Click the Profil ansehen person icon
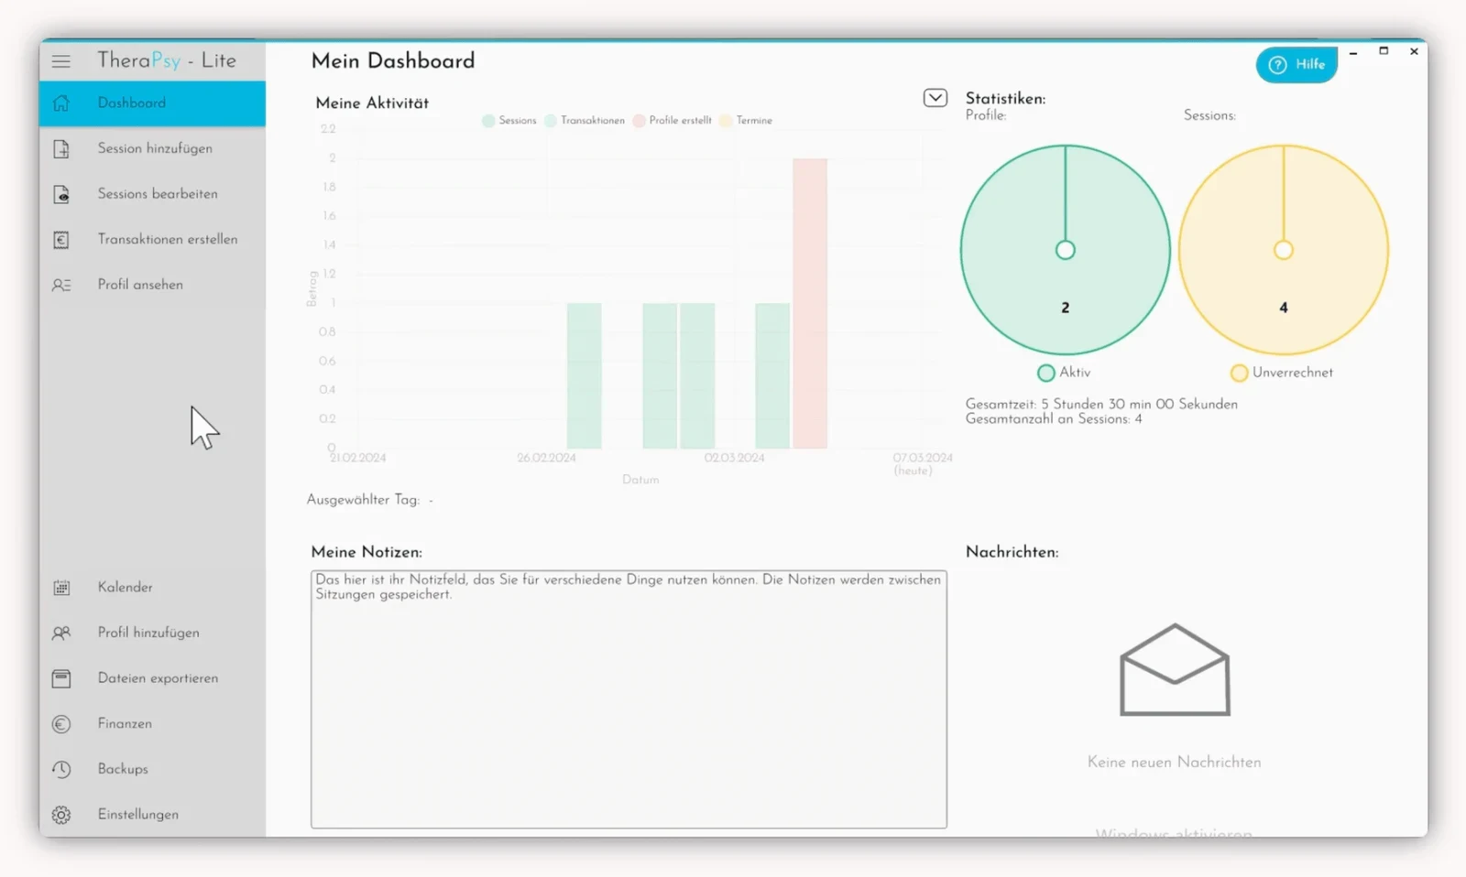 pyautogui.click(x=61, y=285)
